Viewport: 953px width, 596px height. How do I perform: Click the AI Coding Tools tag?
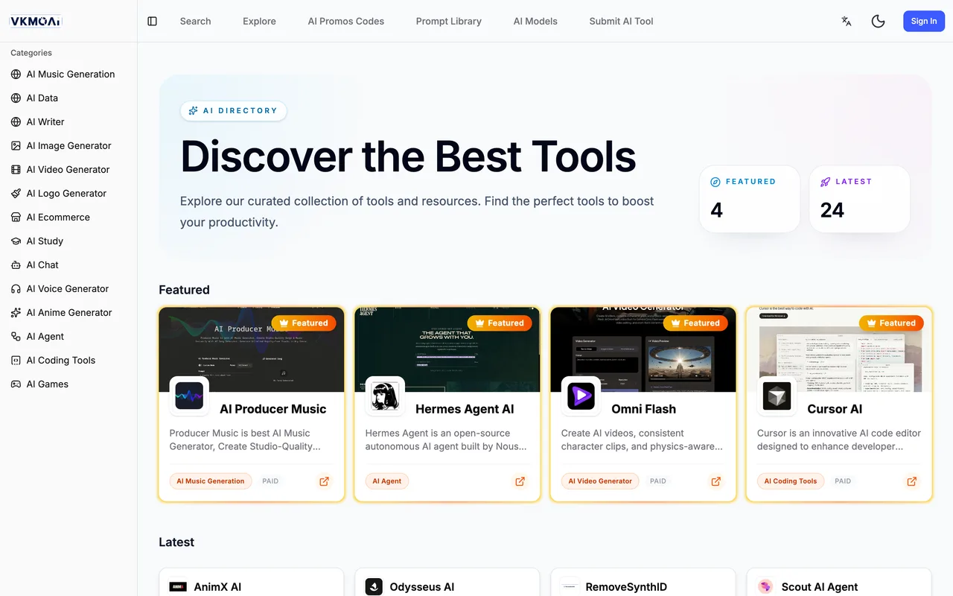[x=791, y=481]
